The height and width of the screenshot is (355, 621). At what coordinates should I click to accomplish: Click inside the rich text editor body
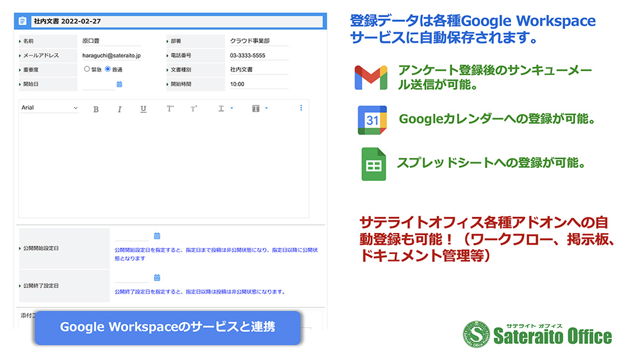pos(163,166)
